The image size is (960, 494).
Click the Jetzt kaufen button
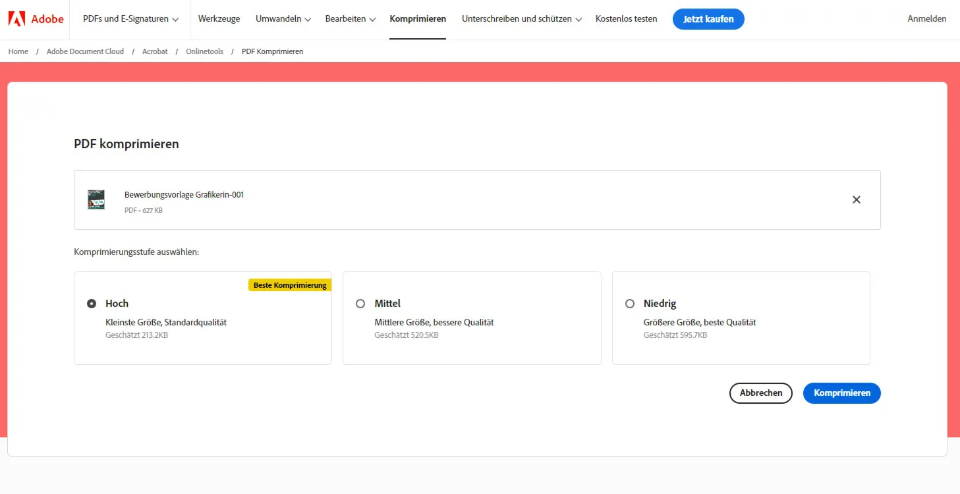point(708,19)
